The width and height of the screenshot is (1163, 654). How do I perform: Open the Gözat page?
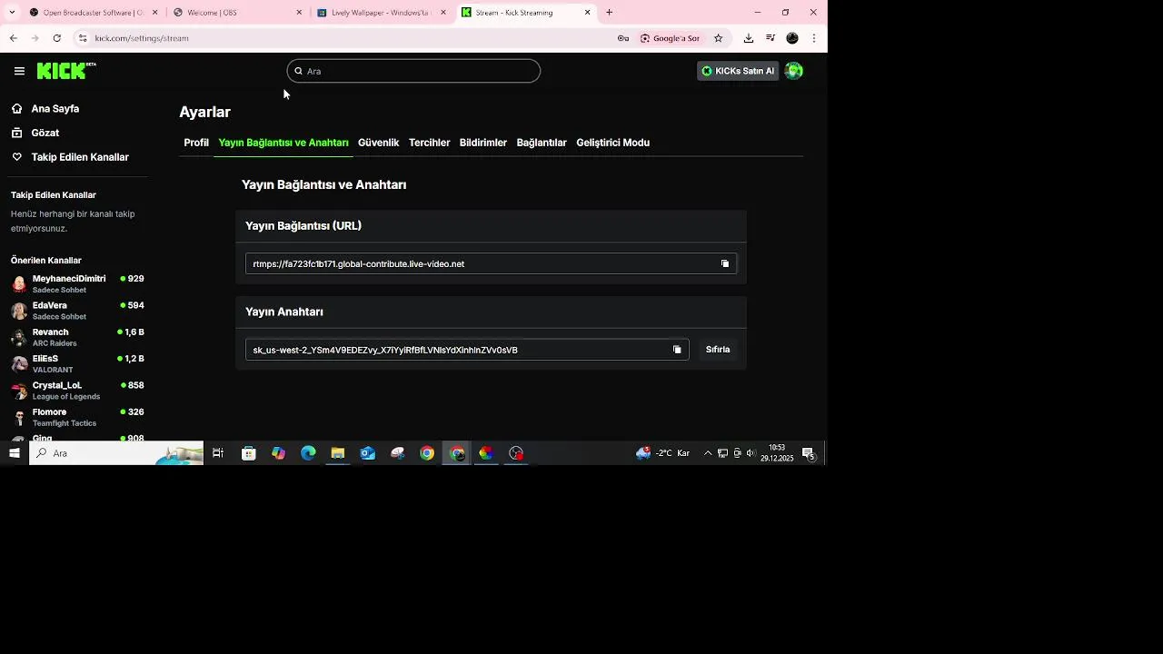pyautogui.click(x=45, y=133)
